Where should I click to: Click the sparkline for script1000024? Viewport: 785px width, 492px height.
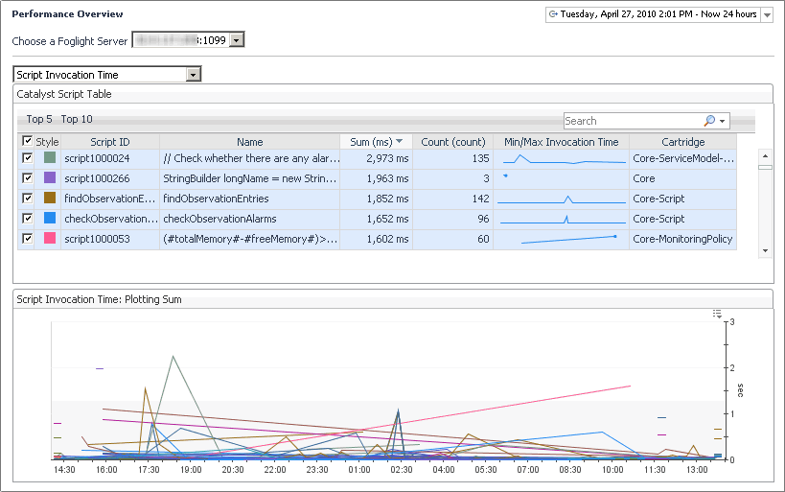pyautogui.click(x=561, y=158)
